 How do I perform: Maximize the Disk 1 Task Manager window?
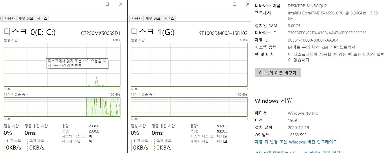click(x=234, y=4)
